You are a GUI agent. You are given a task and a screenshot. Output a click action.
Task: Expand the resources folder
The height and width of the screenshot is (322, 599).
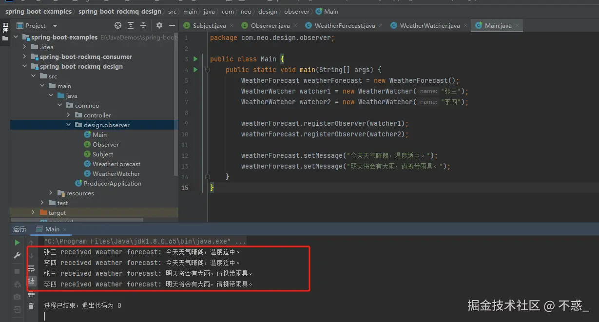pos(51,193)
